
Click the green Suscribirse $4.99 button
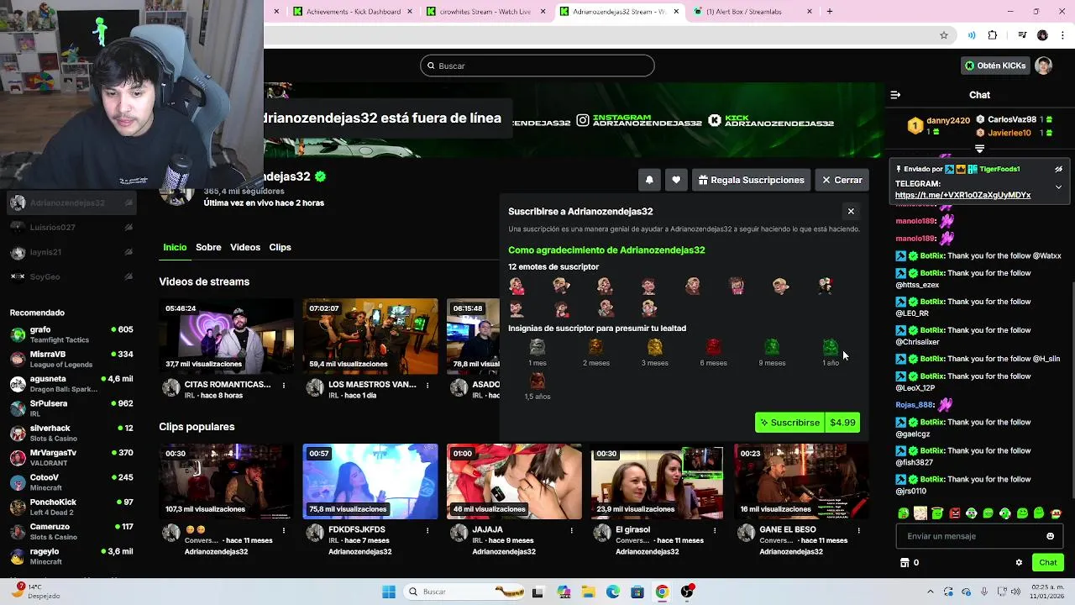coord(807,423)
